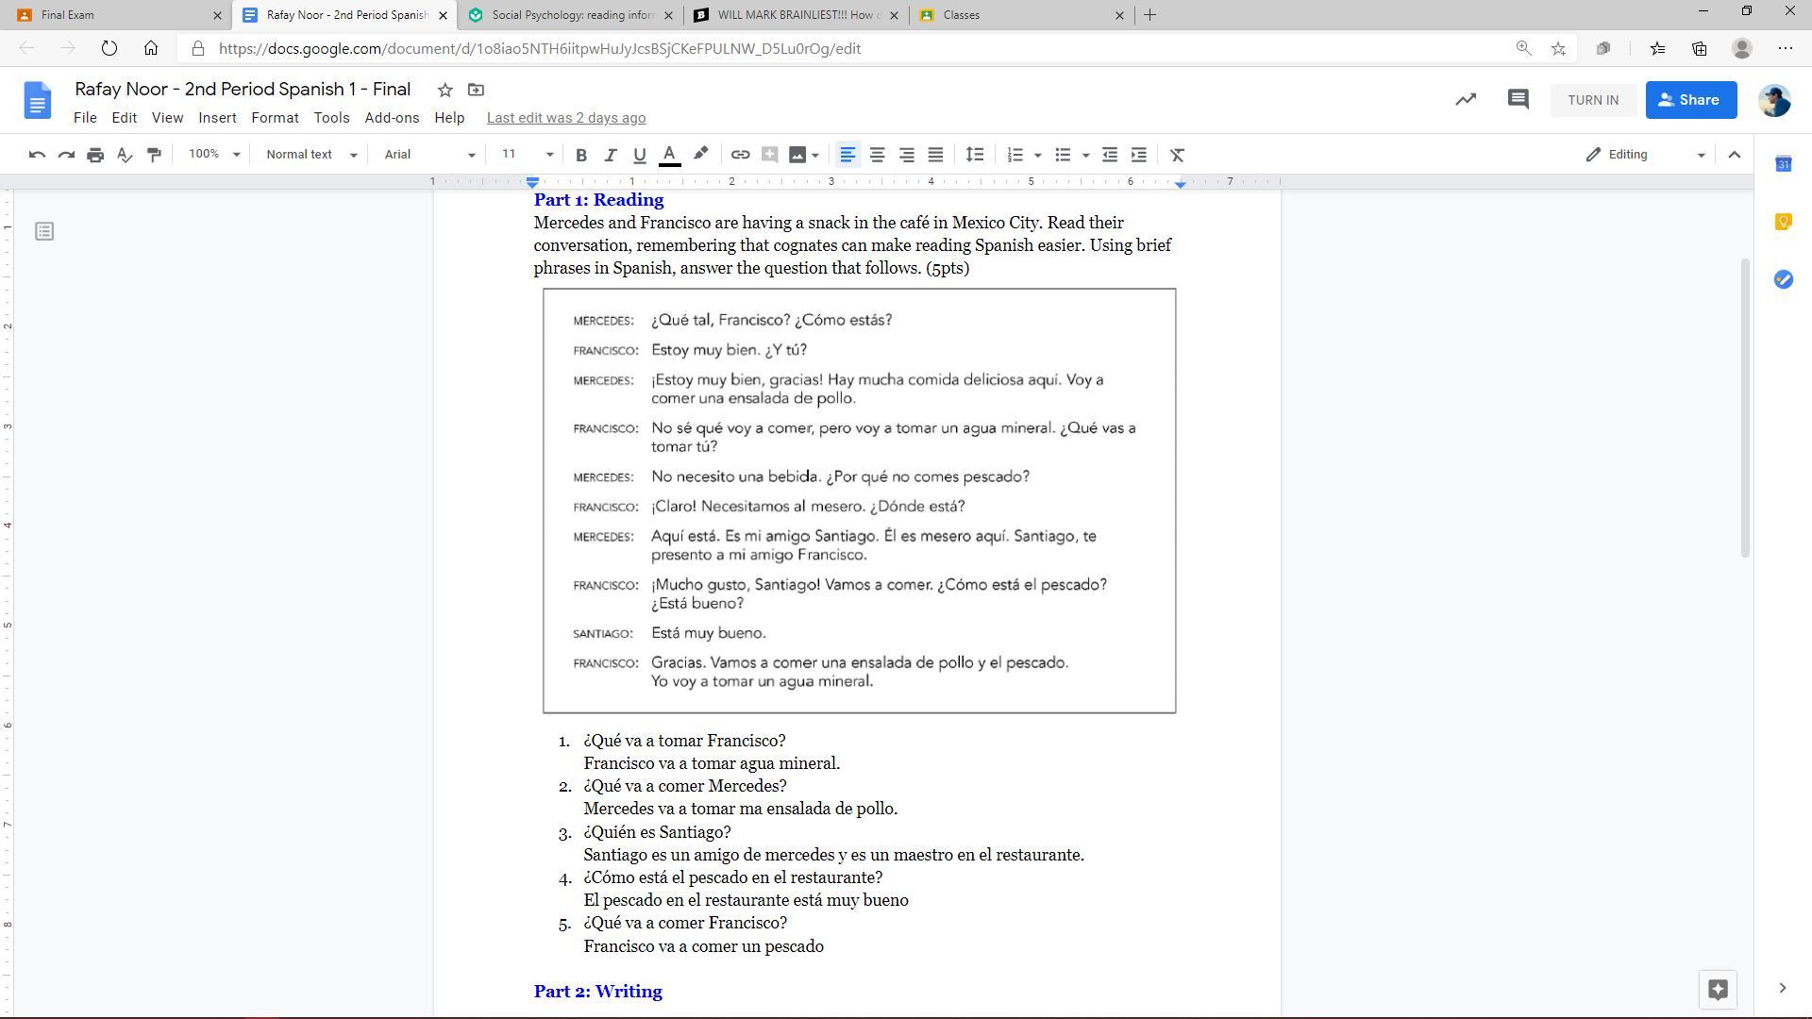Open the 'Last edit was 2 days ago' link
Screen dimensions: 1812x1019
point(566,118)
